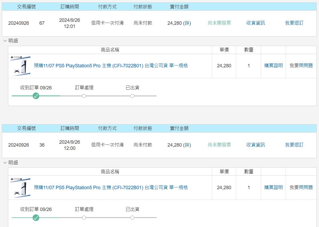
Task: Open 購買證明 for order 67 item
Action: pos(273,65)
